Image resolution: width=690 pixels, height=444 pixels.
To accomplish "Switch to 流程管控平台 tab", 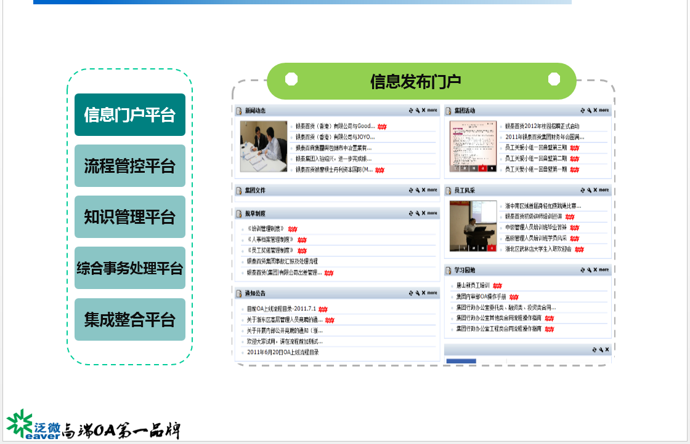I will (130, 165).
